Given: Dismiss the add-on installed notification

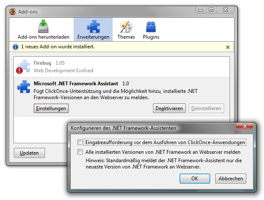Looking at the screenshot, I should pos(228,47).
